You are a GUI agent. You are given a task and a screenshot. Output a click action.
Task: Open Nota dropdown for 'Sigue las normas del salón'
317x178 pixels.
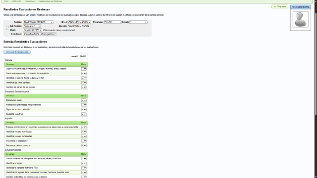click(x=84, y=110)
